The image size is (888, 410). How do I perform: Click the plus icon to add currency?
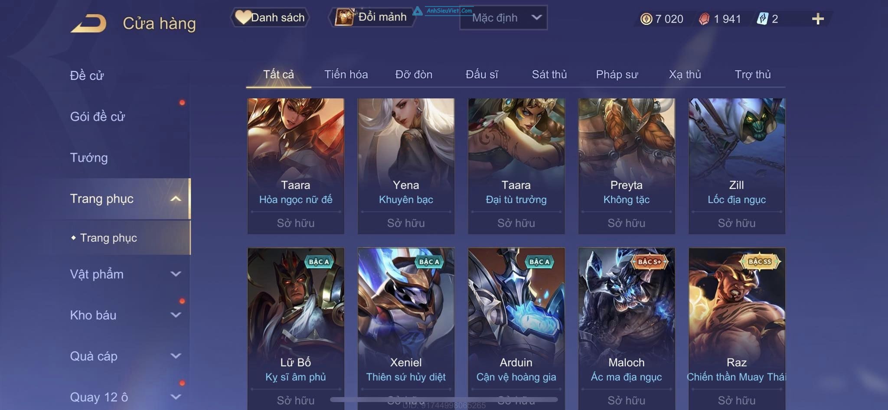[818, 19]
